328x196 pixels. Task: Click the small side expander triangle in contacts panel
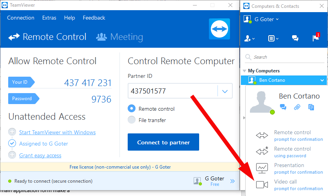(x=244, y=118)
